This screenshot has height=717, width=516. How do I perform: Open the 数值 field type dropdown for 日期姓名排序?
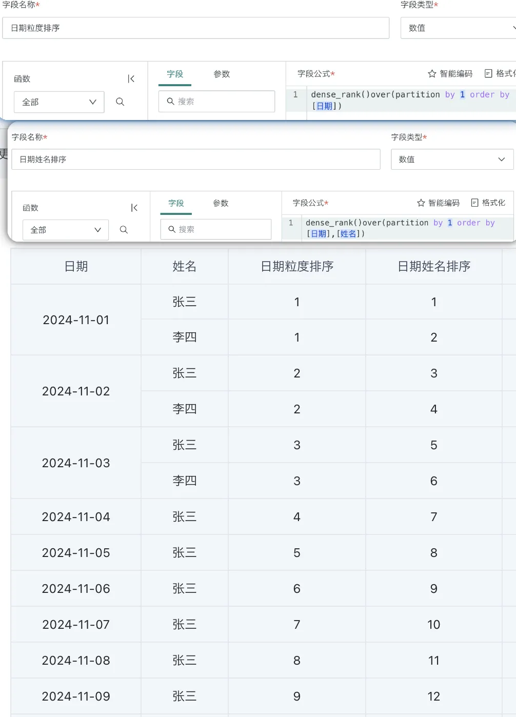452,160
